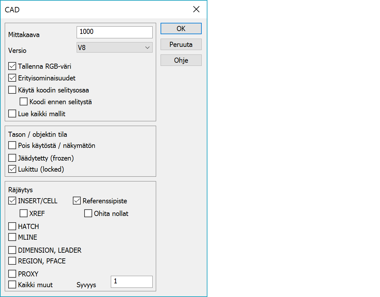380x297 pixels.
Task: Enable Käytä koodin selitysosaa option
Action: pos(12,90)
